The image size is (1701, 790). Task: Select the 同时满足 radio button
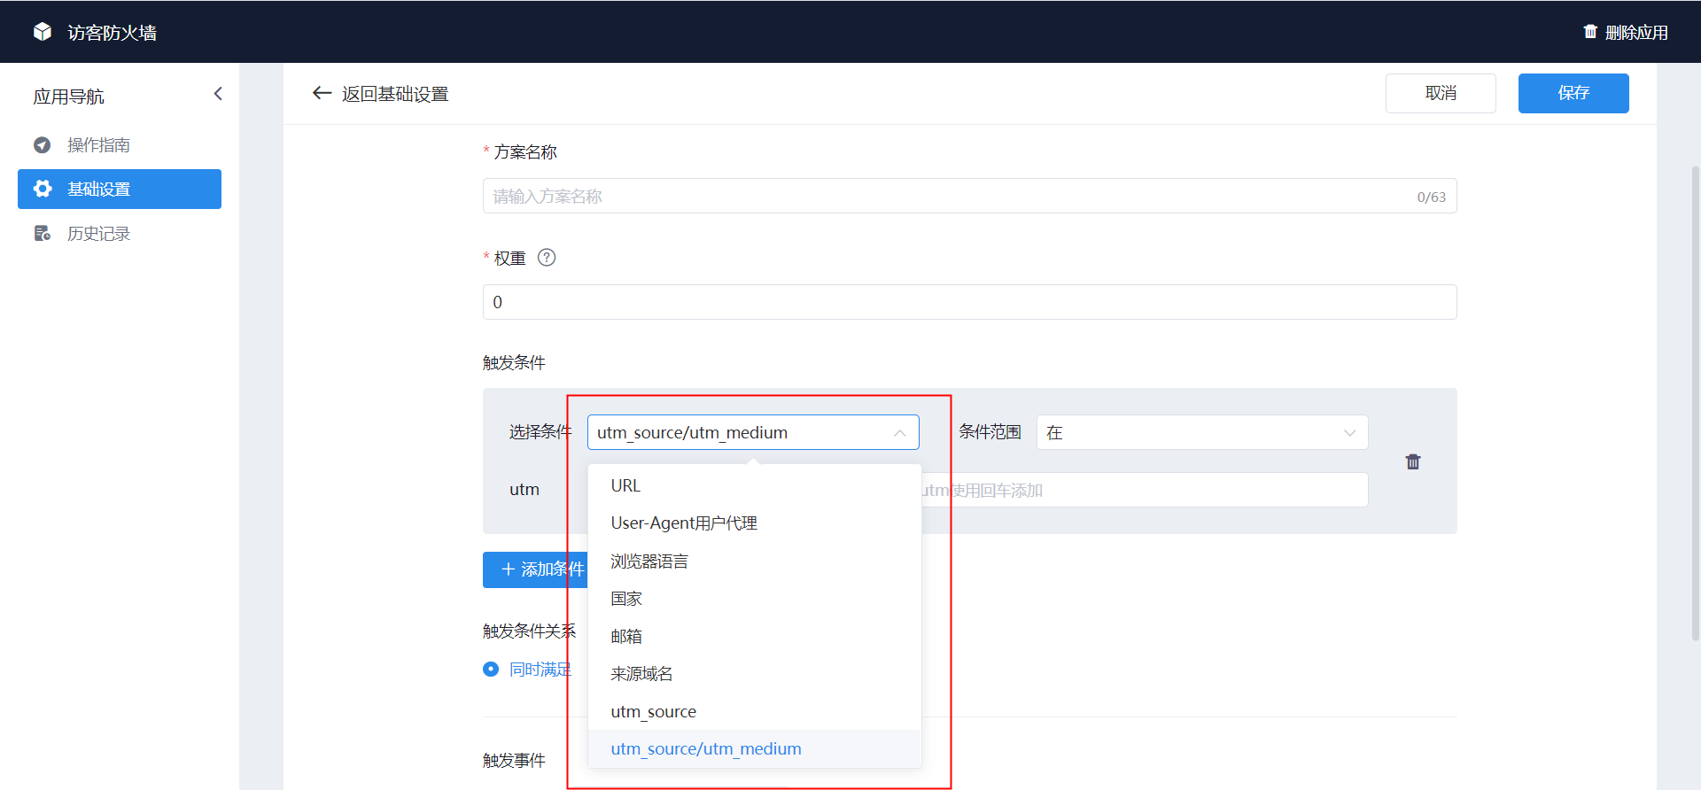pos(491,670)
